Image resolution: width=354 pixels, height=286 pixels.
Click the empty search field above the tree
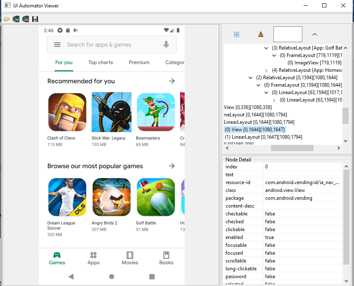point(287,34)
